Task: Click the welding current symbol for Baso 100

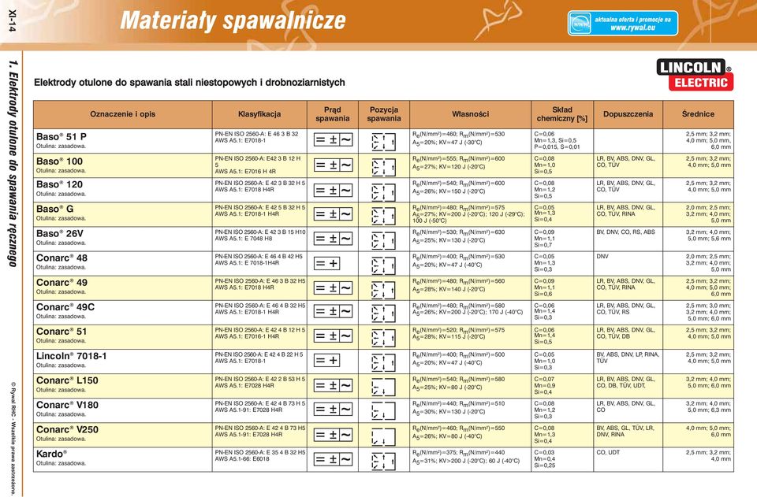Action: [x=333, y=165]
